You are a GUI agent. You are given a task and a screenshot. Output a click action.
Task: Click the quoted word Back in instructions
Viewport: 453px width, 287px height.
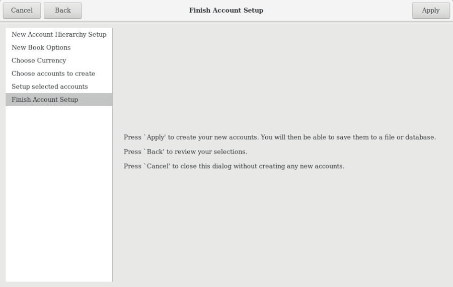(x=155, y=152)
